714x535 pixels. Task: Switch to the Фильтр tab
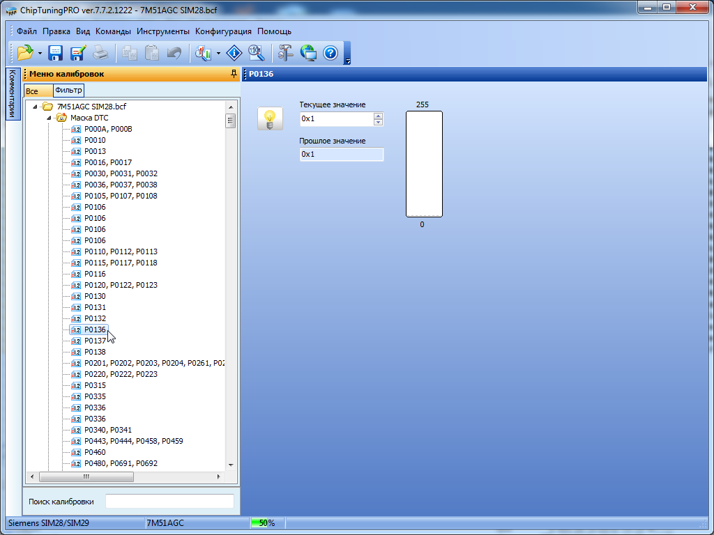tap(68, 91)
